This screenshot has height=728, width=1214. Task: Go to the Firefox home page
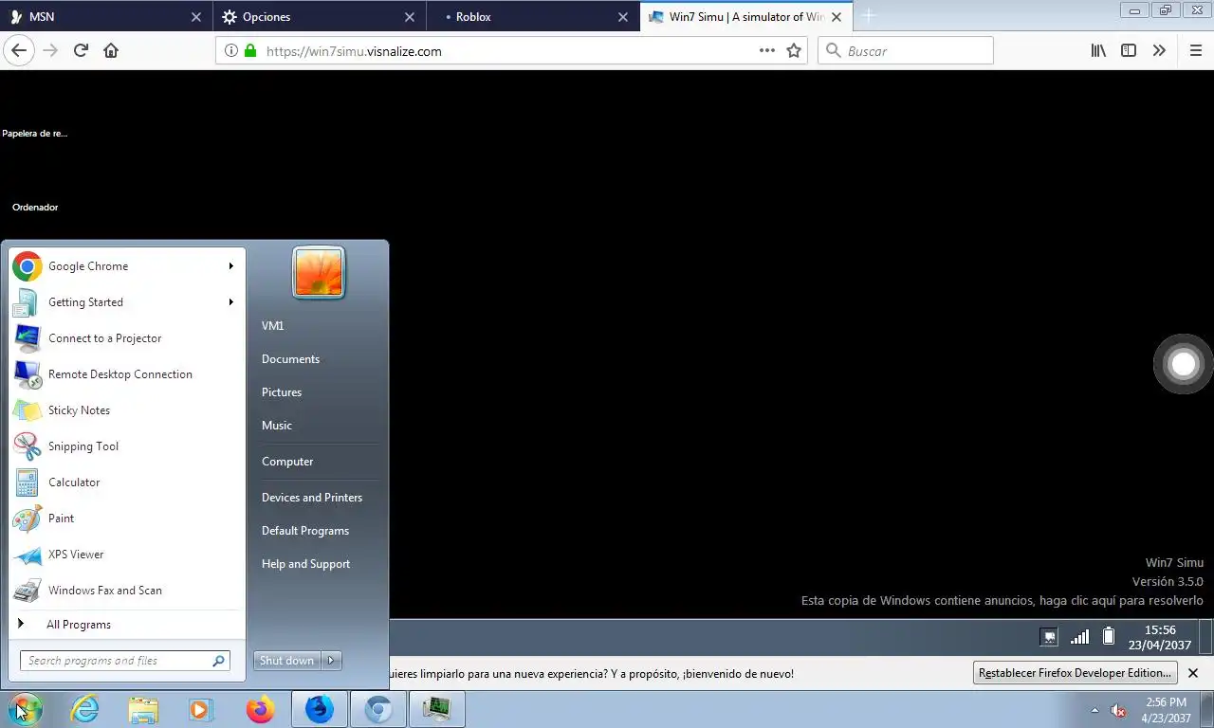coord(111,51)
